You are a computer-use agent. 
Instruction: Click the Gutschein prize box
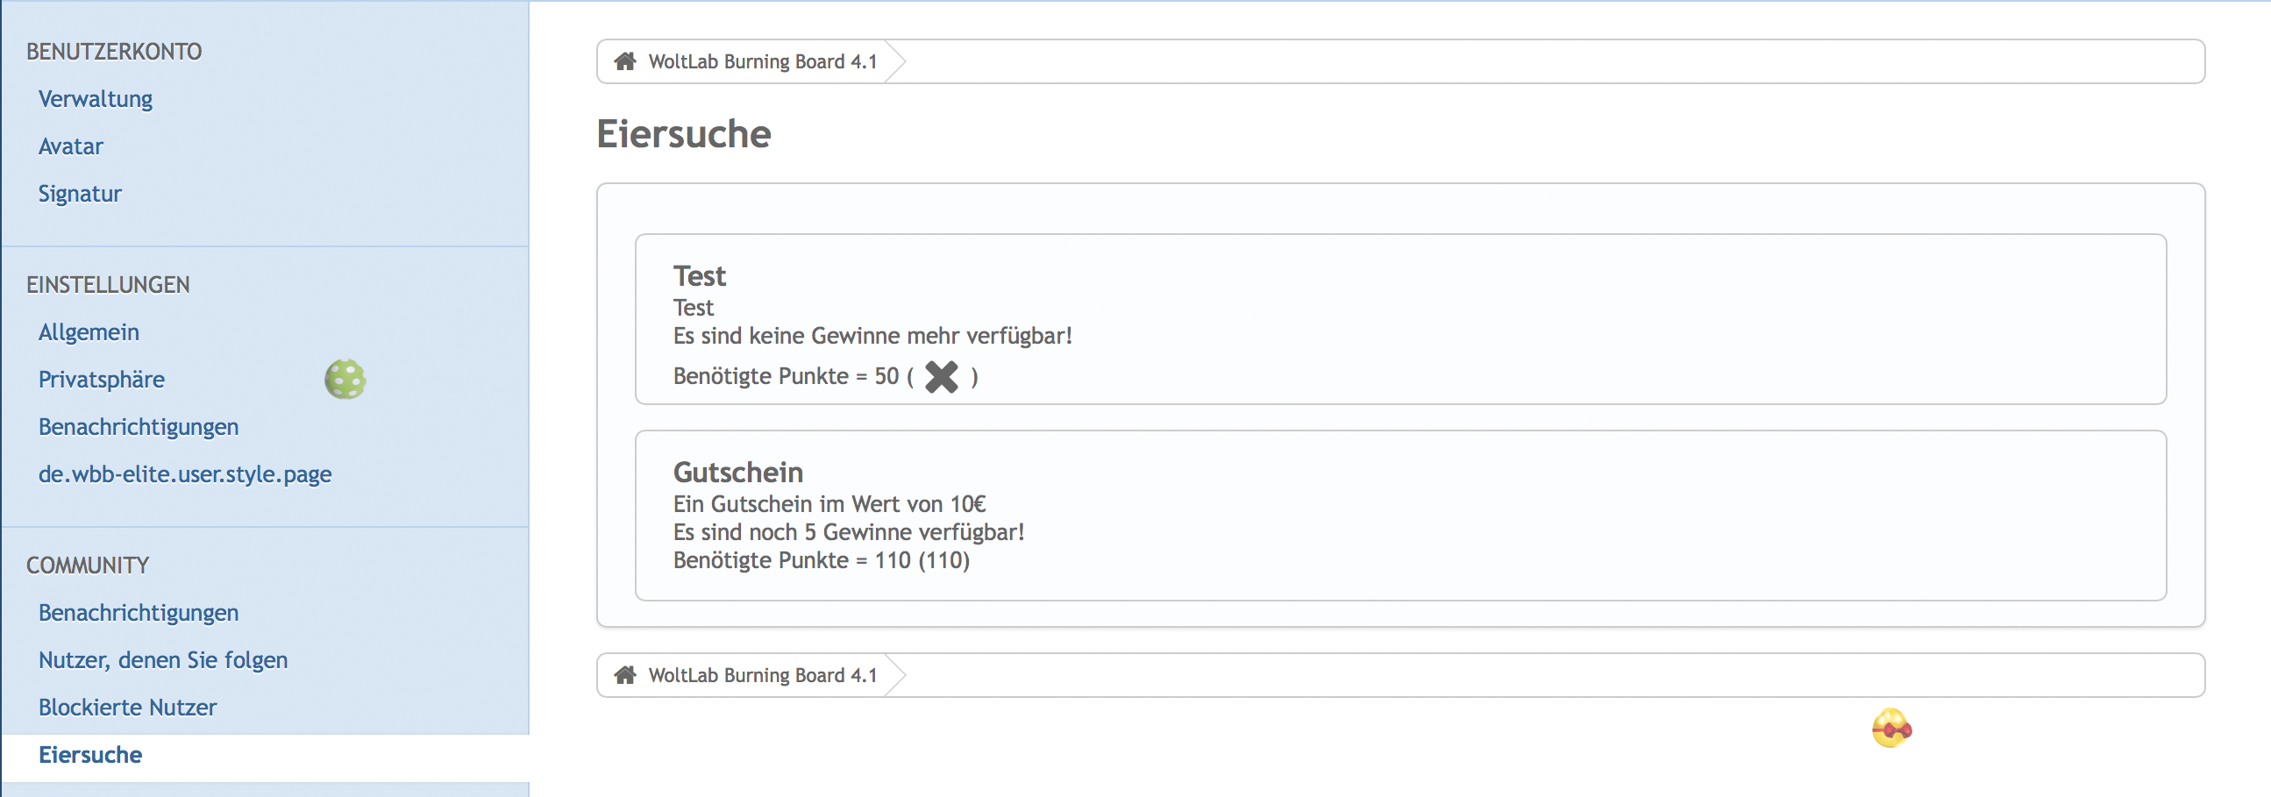pyautogui.click(x=1400, y=515)
